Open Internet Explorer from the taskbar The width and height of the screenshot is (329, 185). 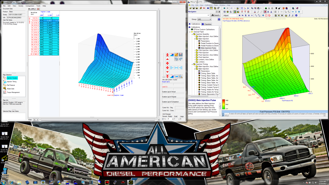(11, 182)
